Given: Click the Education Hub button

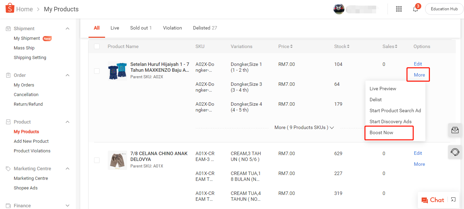Looking at the screenshot, I should [444, 9].
